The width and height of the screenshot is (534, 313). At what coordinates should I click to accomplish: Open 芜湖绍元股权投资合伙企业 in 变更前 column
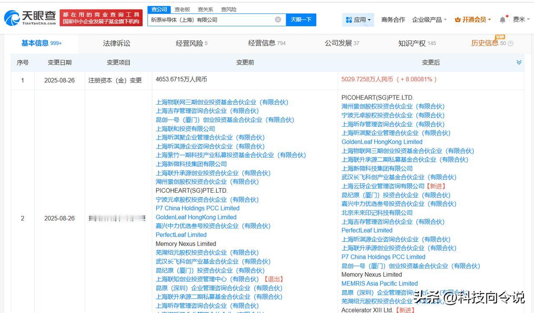click(207, 253)
